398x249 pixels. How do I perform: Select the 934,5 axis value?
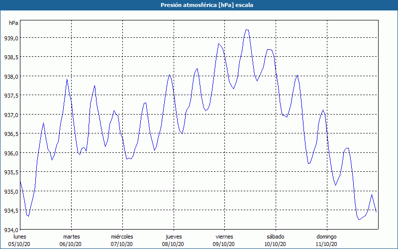pos(11,211)
